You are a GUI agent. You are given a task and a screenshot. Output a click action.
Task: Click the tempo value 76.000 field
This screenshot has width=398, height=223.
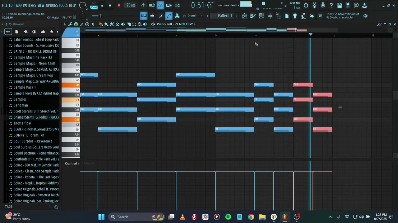[131, 5]
